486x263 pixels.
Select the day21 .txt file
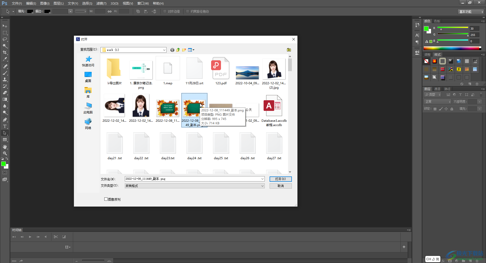tap(115, 146)
